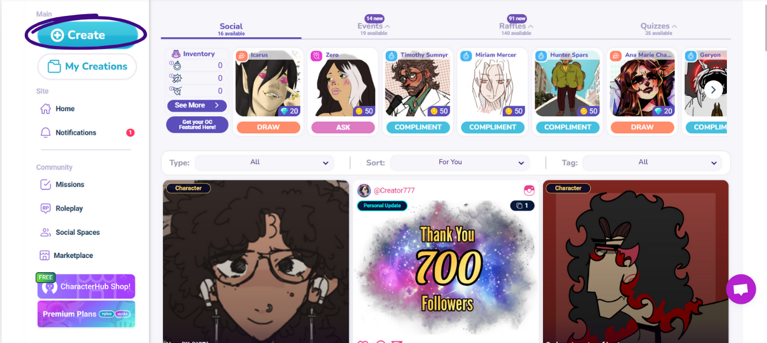Click the carousel next arrow
The image size is (767, 343).
(713, 90)
